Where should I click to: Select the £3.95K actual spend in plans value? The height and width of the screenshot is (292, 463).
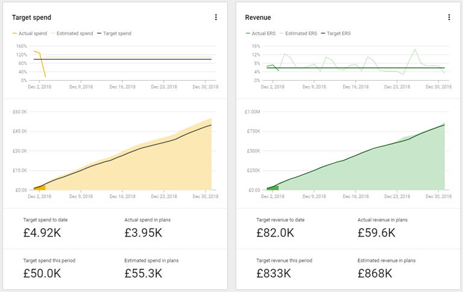coord(143,233)
